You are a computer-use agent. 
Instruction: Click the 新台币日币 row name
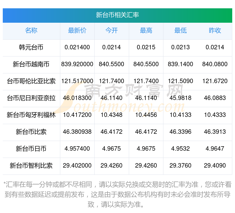(x=31, y=149)
